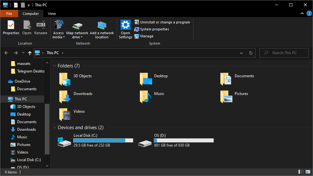The image size is (313, 176).
Task: Click Uninstall or change a program
Action: coord(162,22)
